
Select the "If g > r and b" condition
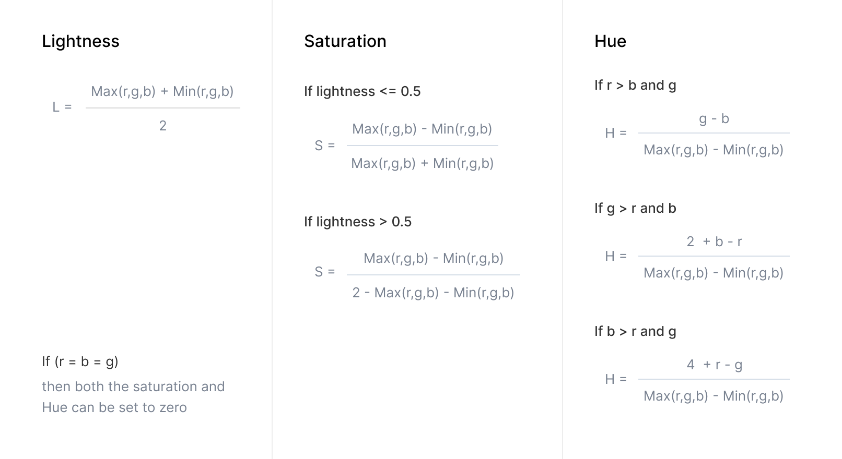635,208
